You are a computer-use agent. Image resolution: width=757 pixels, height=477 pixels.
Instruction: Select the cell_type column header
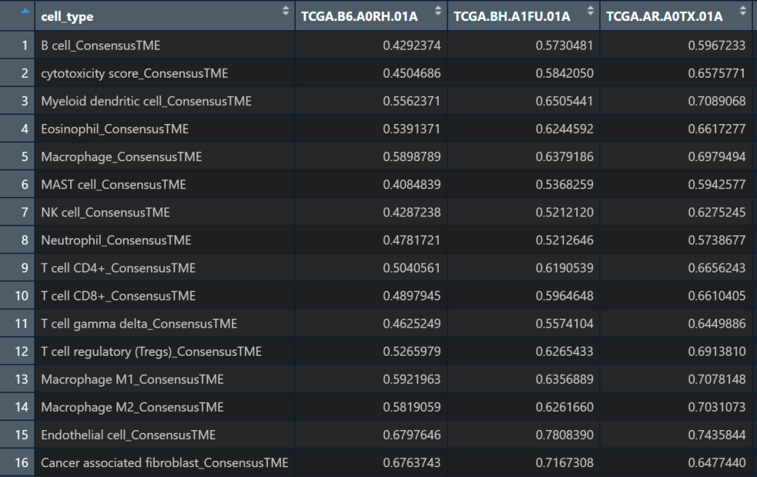(67, 17)
